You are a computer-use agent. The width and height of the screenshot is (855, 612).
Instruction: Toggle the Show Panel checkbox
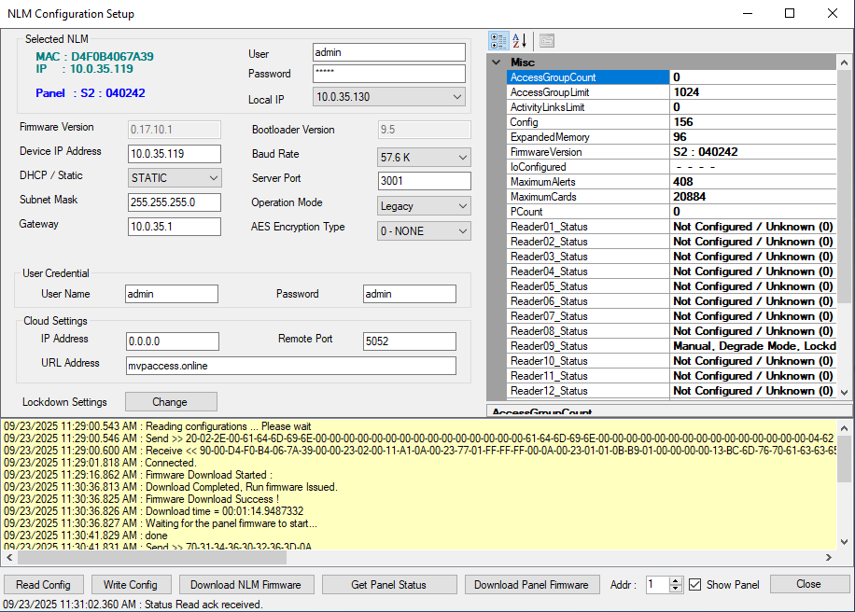(x=694, y=585)
